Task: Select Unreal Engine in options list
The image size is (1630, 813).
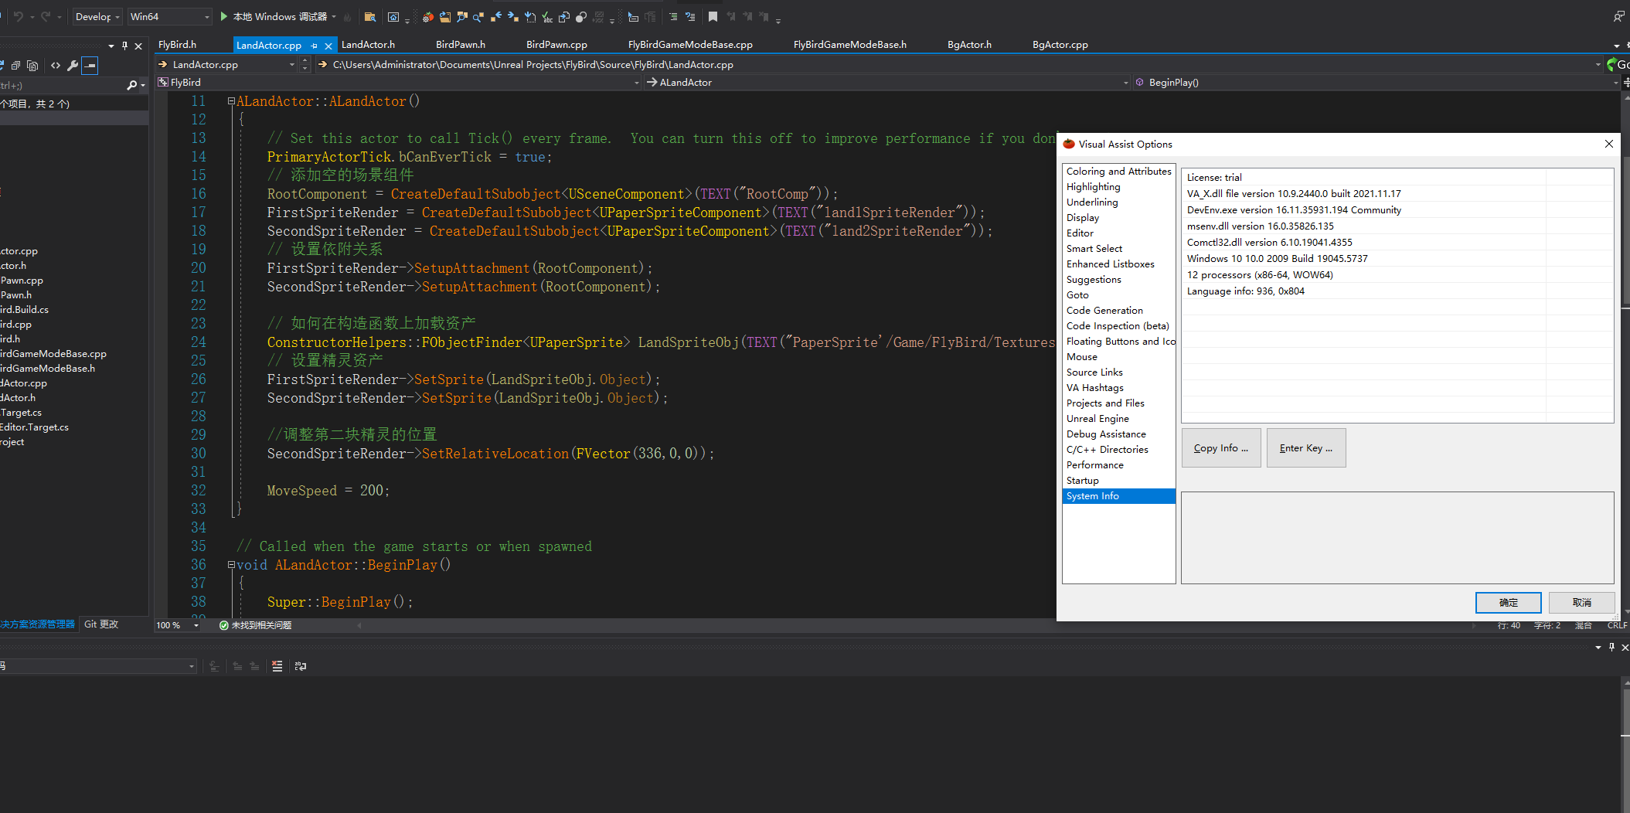Action: tap(1097, 419)
